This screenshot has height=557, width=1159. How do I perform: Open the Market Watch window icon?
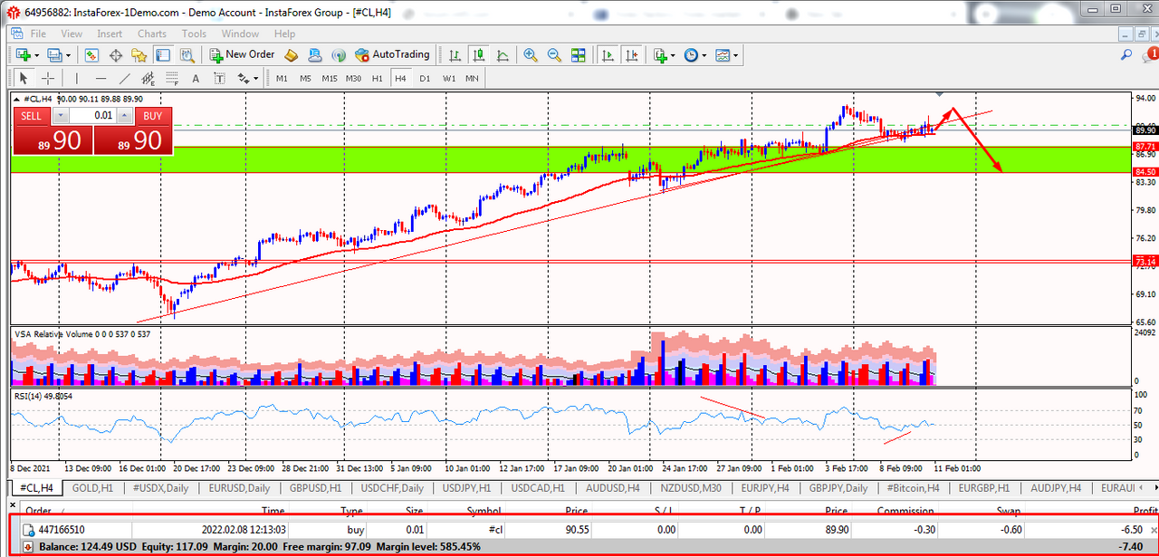[92, 55]
